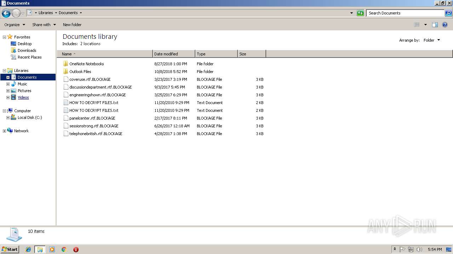Select Music in the Libraries tree
The width and height of the screenshot is (453, 254).
click(22, 84)
